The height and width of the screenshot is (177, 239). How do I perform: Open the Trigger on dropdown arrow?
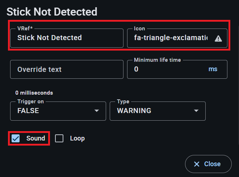[x=97, y=111]
